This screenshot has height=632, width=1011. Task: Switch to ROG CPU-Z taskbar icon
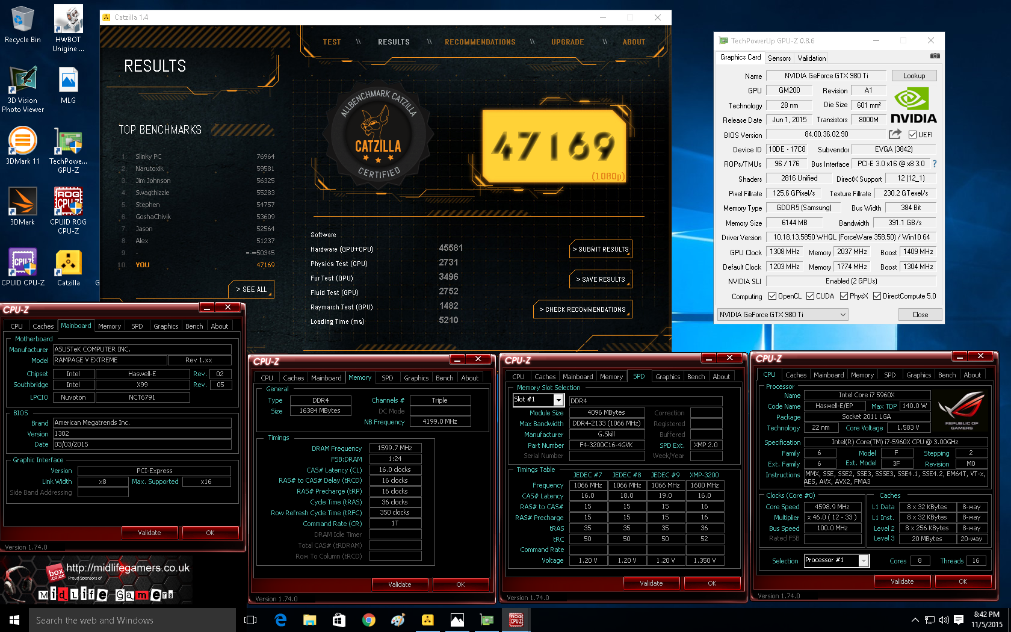coord(516,620)
